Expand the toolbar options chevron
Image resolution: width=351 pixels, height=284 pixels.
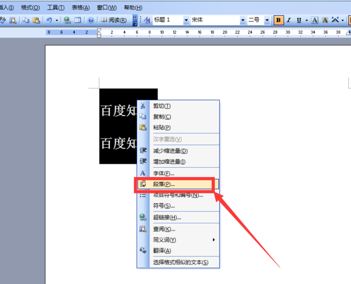click(135, 20)
